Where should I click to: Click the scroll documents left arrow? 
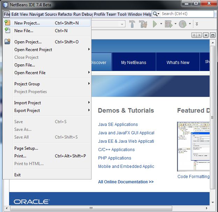[x=194, y=35]
